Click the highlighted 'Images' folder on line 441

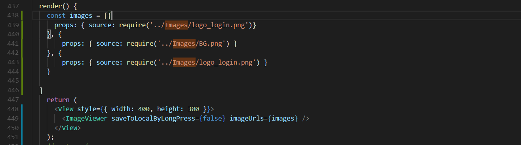point(184,44)
